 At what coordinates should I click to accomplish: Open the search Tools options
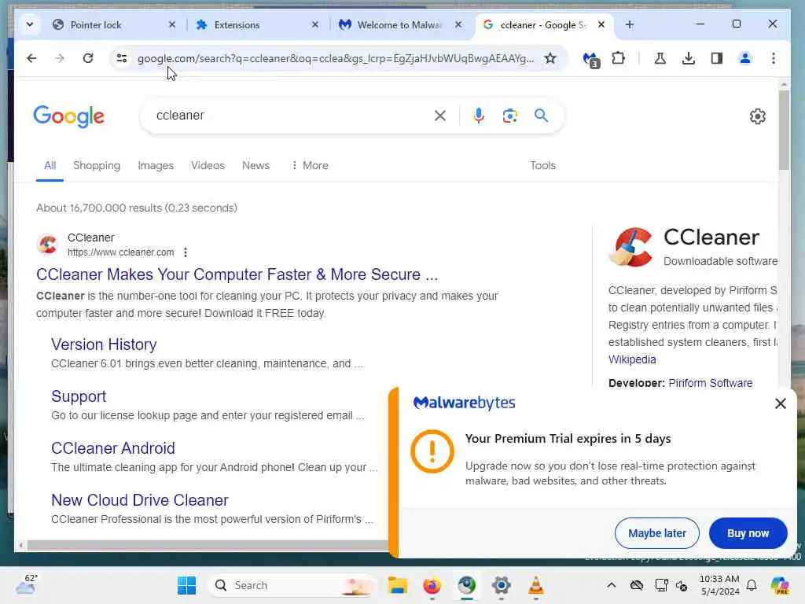coord(542,165)
